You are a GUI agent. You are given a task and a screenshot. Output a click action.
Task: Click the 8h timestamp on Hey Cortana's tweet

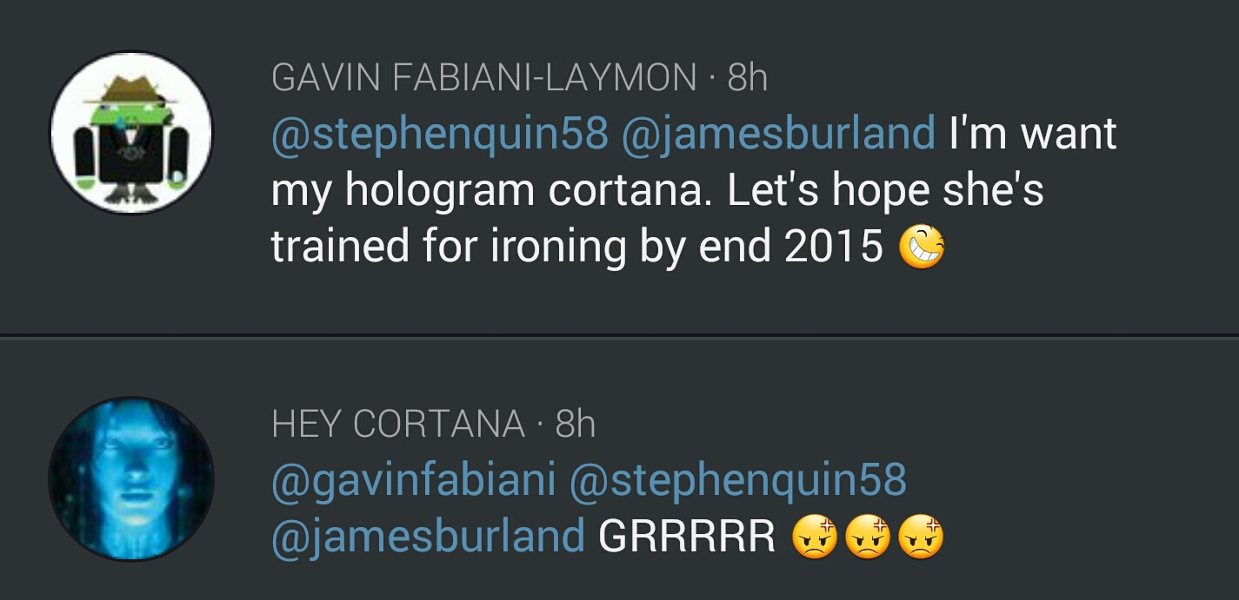(576, 424)
